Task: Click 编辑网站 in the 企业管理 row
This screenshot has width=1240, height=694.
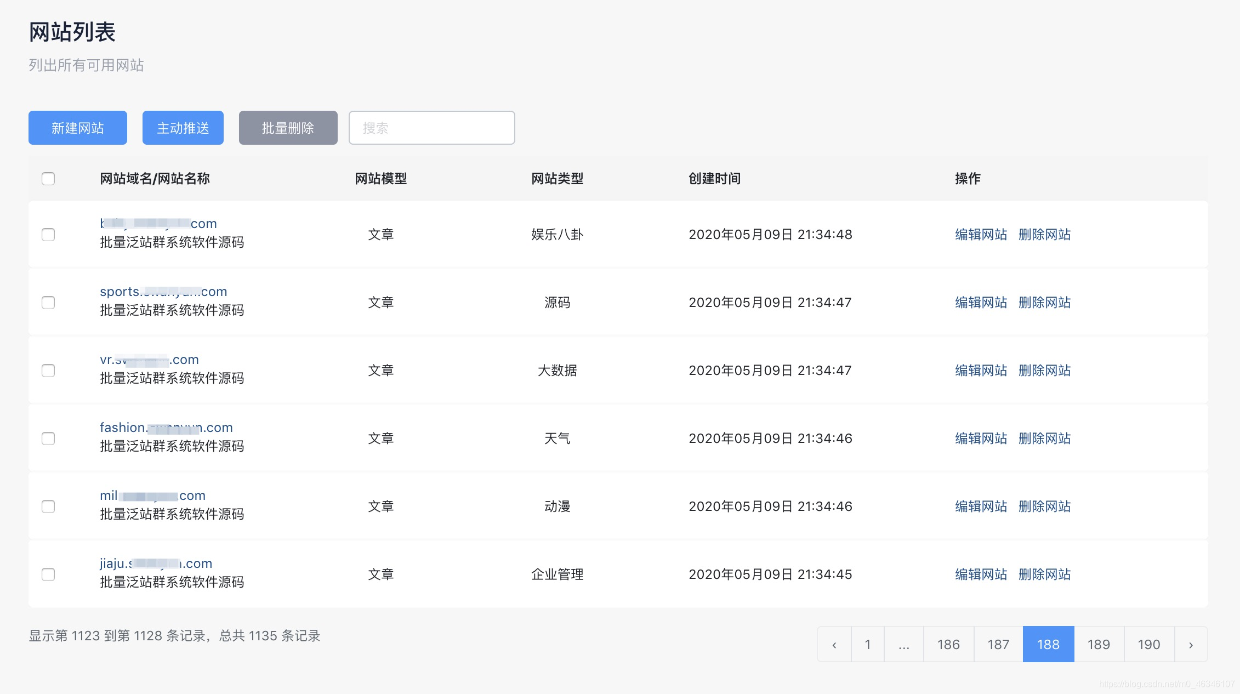Action: click(981, 574)
